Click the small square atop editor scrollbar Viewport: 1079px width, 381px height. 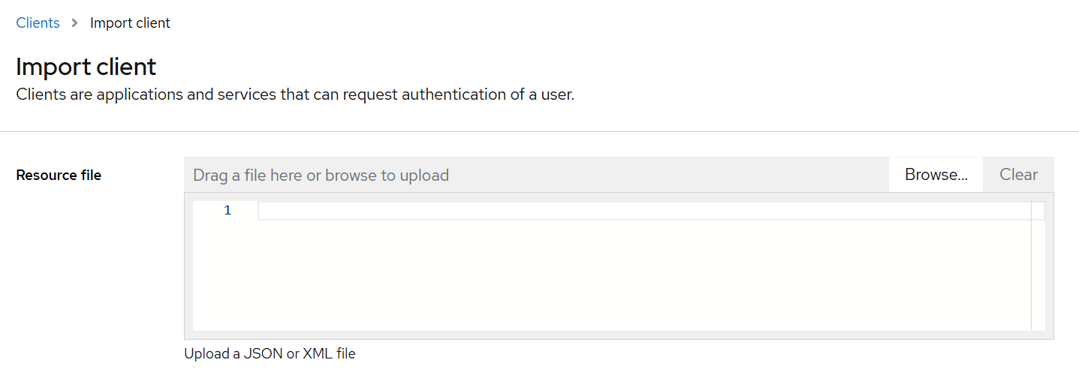pyautogui.click(x=1038, y=211)
